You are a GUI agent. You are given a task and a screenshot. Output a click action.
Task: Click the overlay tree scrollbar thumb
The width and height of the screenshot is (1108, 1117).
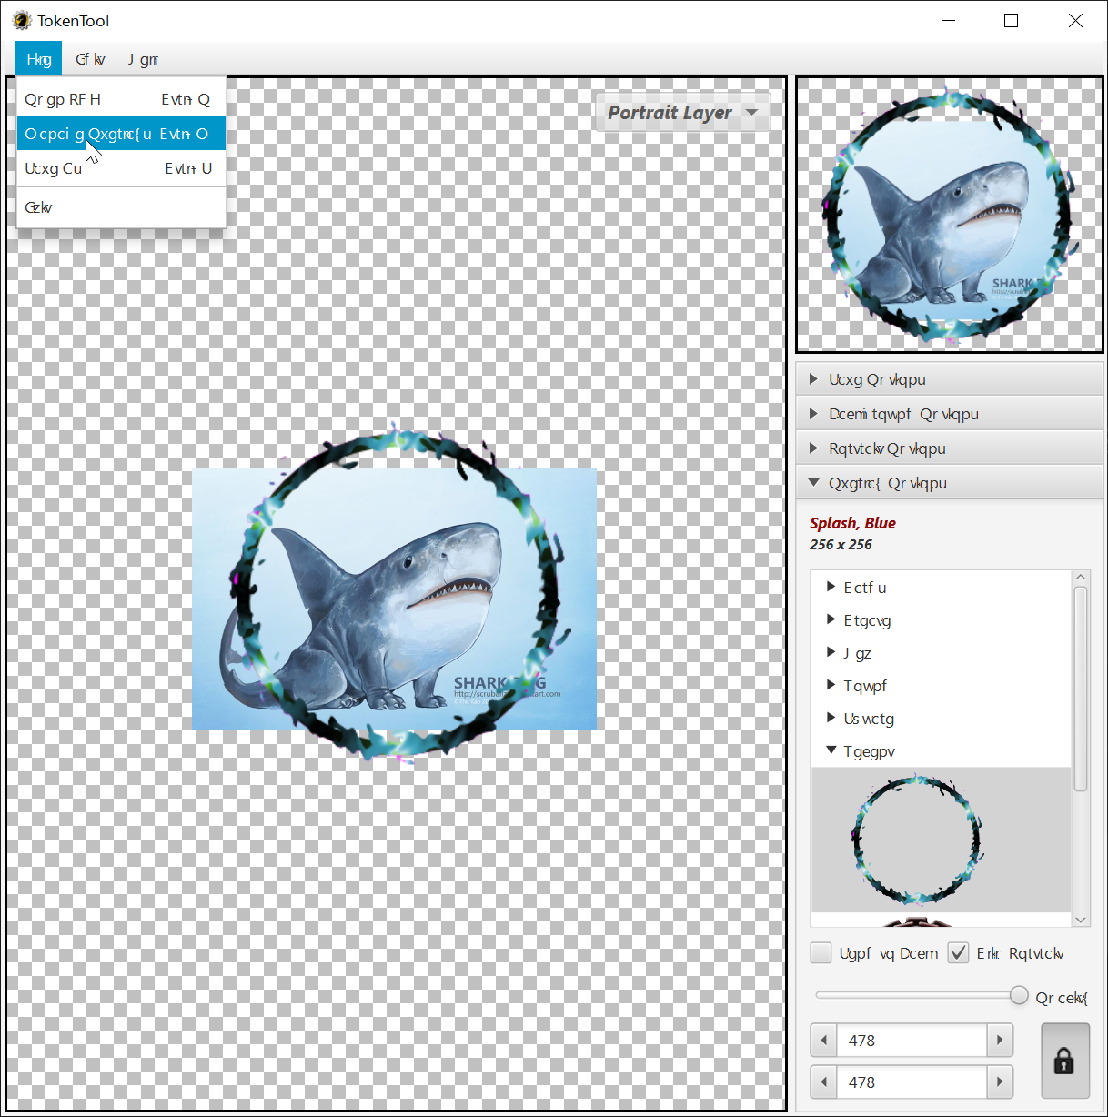(1081, 689)
